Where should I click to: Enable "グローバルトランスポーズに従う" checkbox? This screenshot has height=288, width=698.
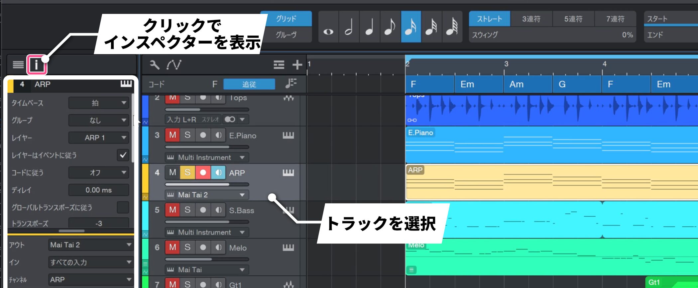pyautogui.click(x=123, y=207)
